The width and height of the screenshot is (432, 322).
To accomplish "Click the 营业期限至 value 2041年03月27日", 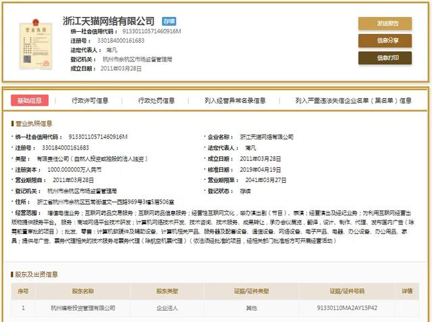I will click(x=266, y=180).
